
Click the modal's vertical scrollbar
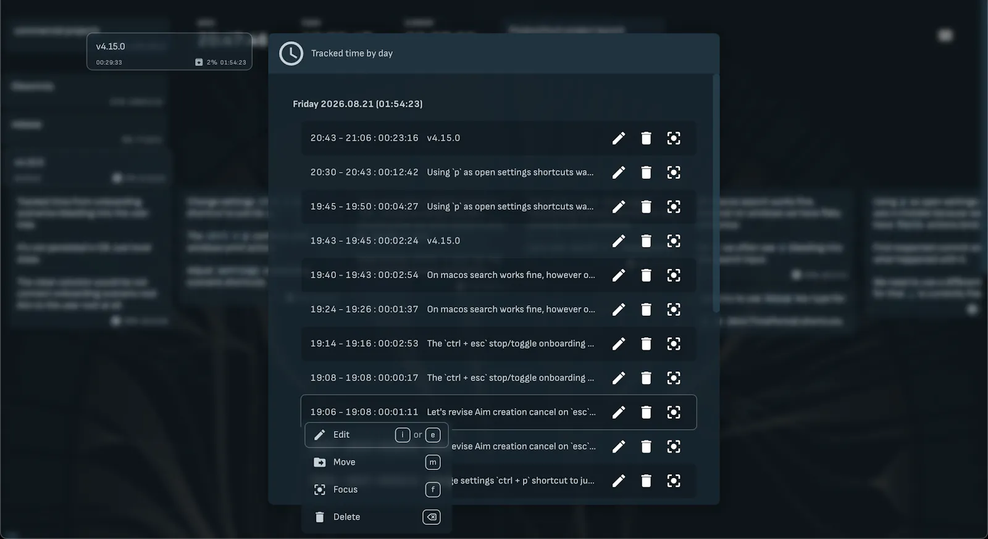pyautogui.click(x=716, y=193)
